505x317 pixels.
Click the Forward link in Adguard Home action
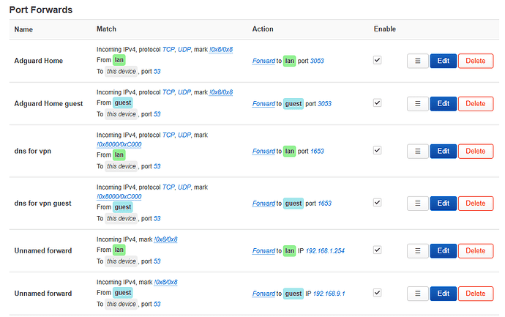tap(263, 61)
